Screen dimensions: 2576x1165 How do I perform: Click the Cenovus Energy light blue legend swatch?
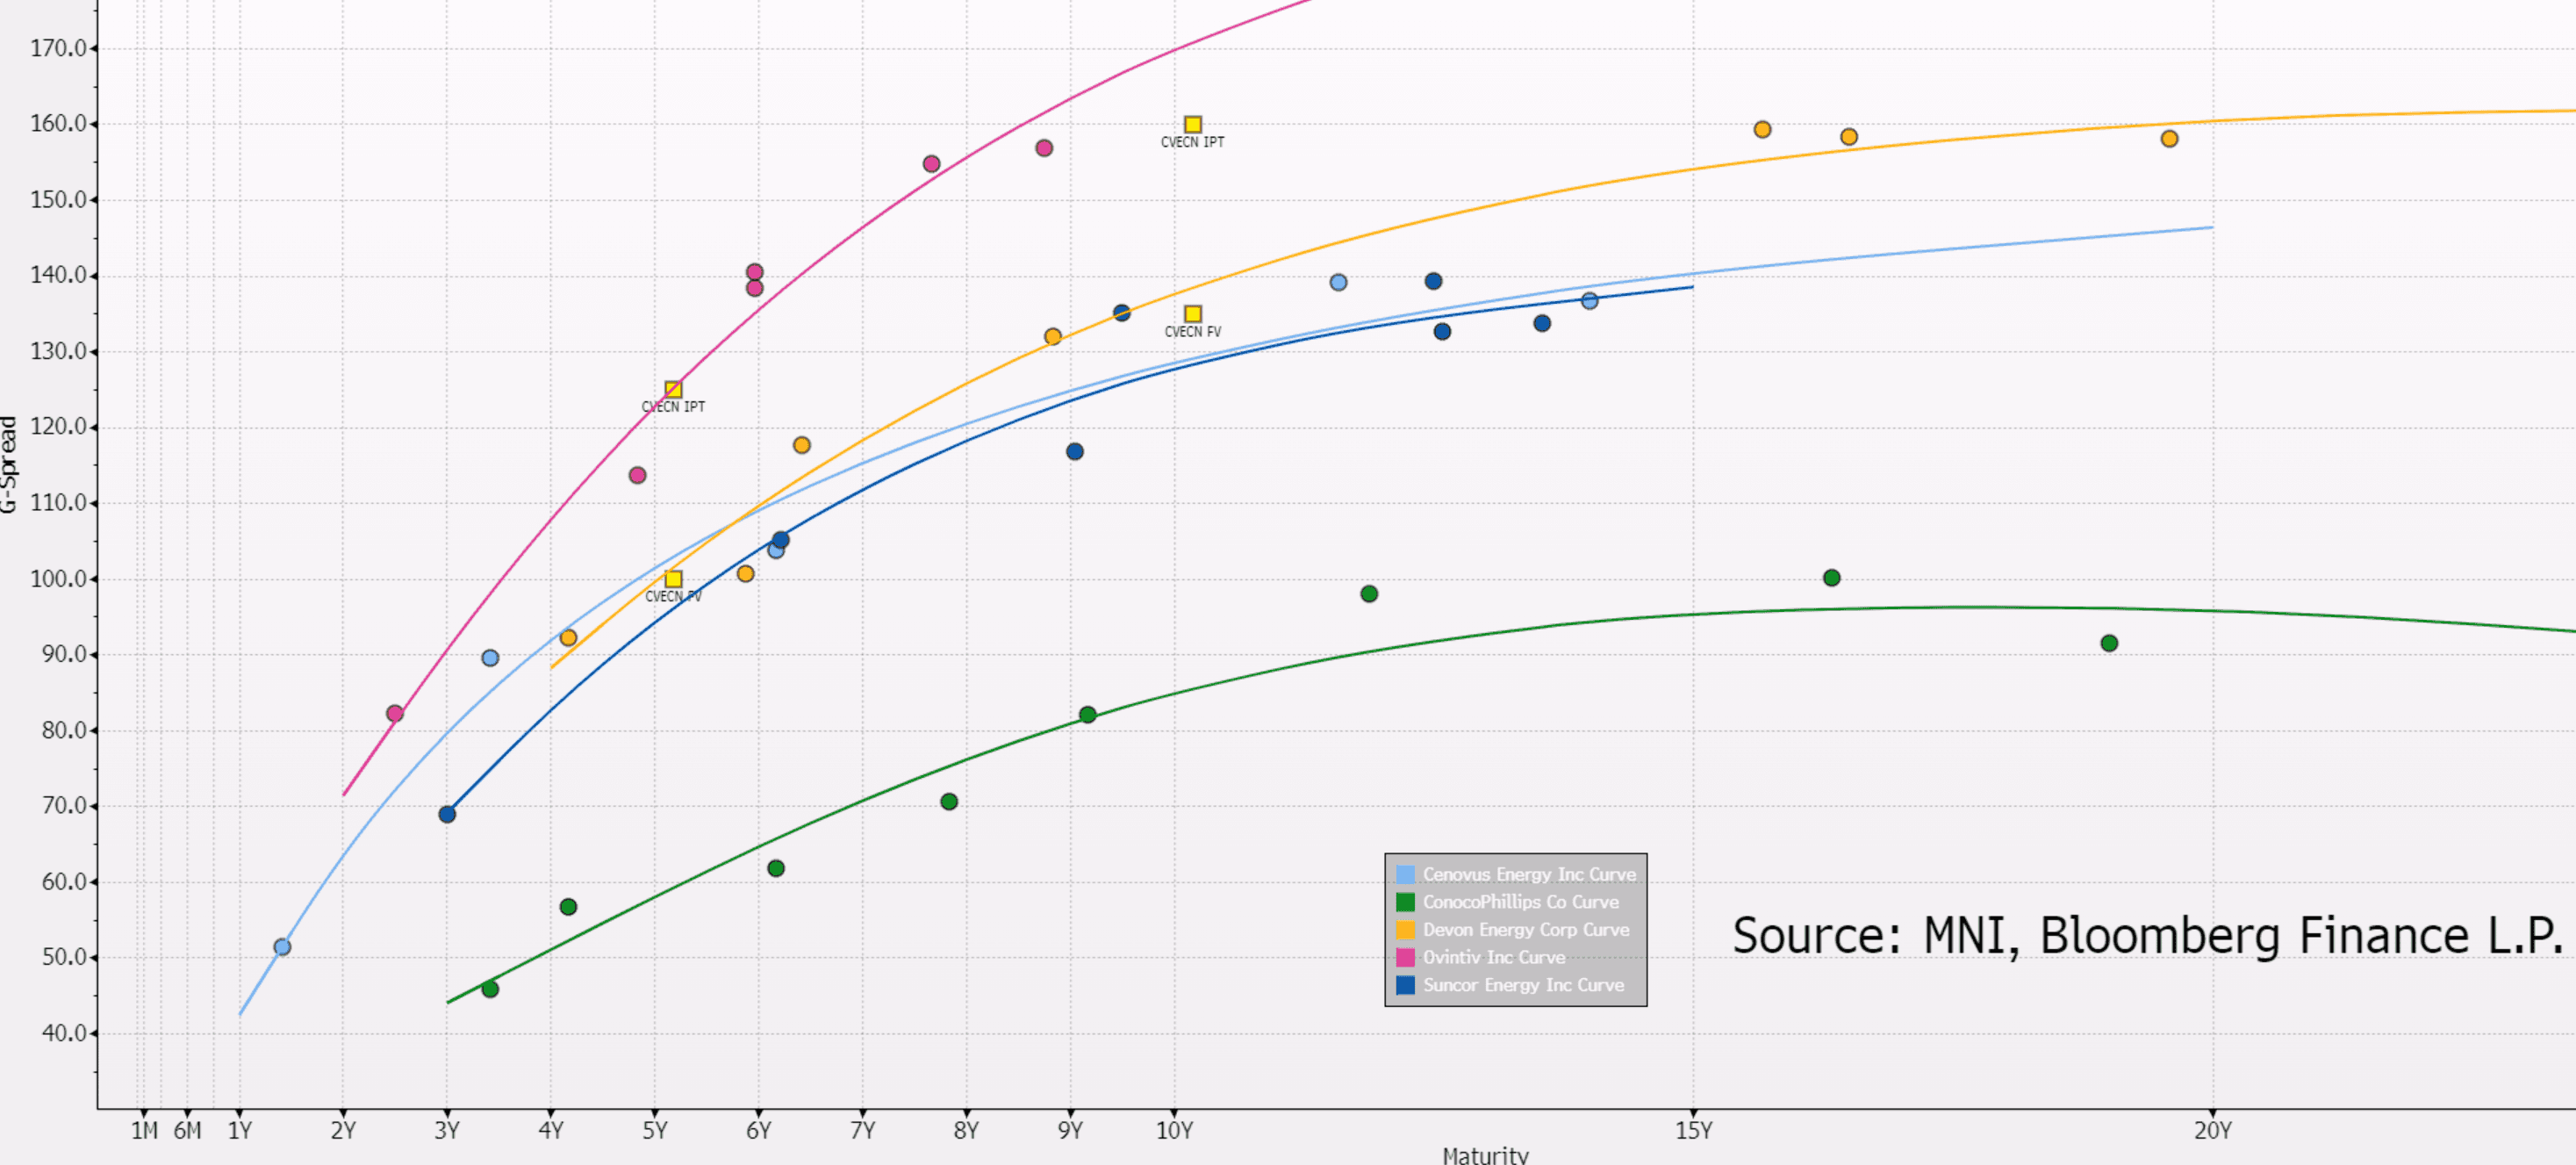tap(1405, 874)
